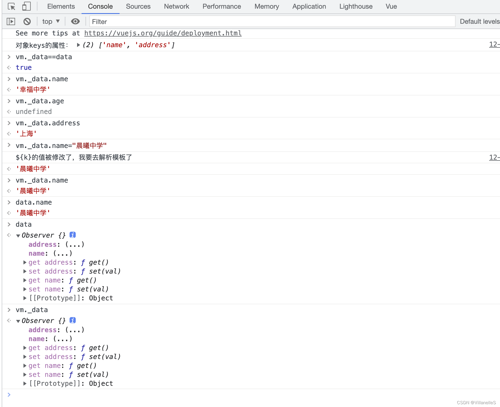Switch to the Elements tab
The height and width of the screenshot is (407, 500).
point(61,6)
